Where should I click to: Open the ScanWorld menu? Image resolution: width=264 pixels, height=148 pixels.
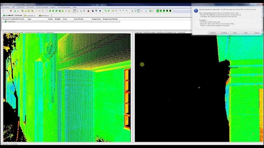21,7
